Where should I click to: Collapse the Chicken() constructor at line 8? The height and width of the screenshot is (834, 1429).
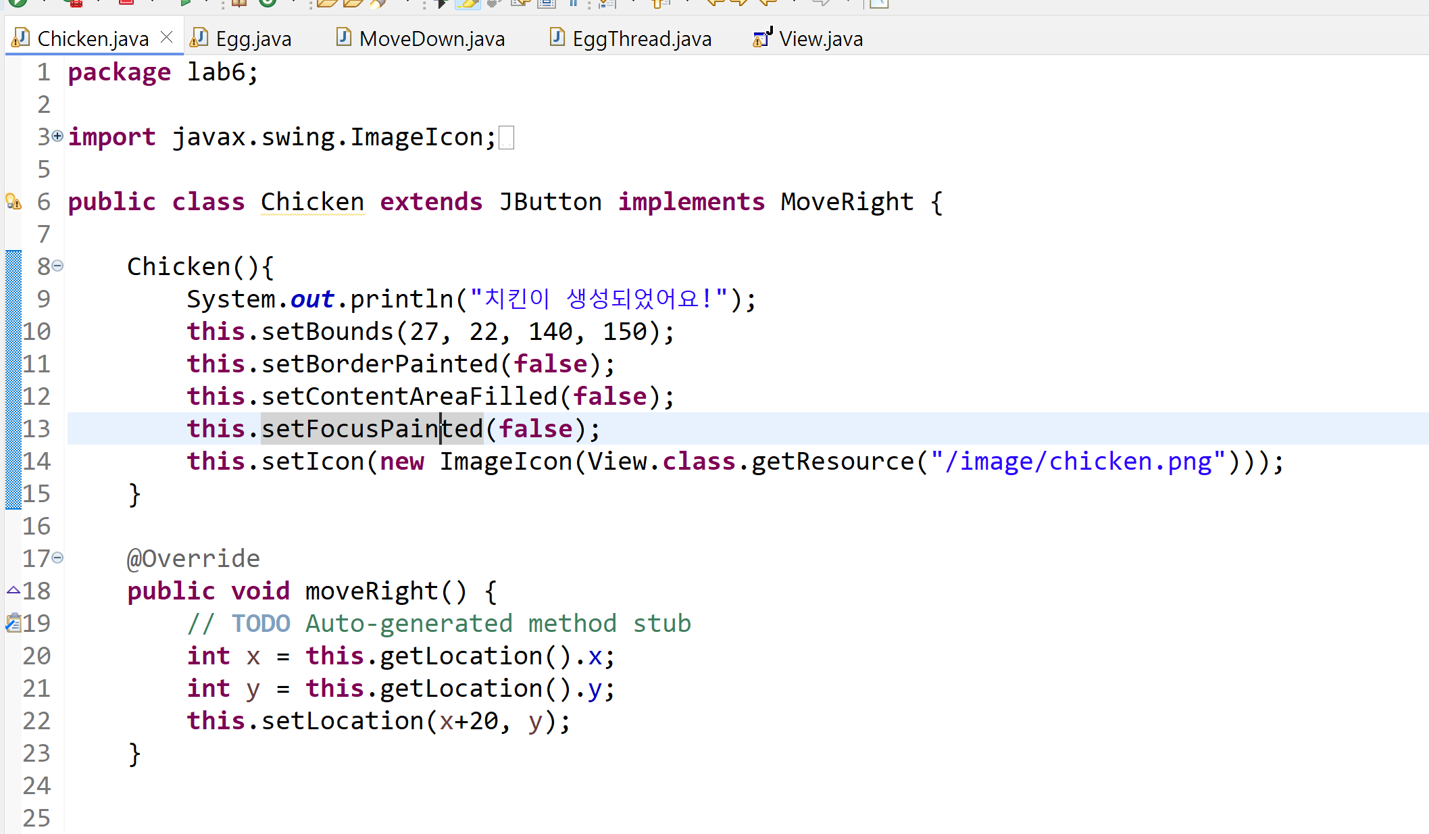tap(57, 266)
